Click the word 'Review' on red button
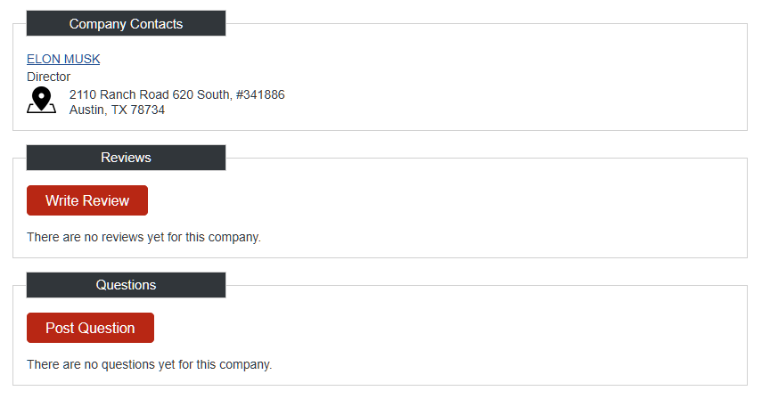Screen dimensions: 762x399 pyautogui.click(x=105, y=200)
